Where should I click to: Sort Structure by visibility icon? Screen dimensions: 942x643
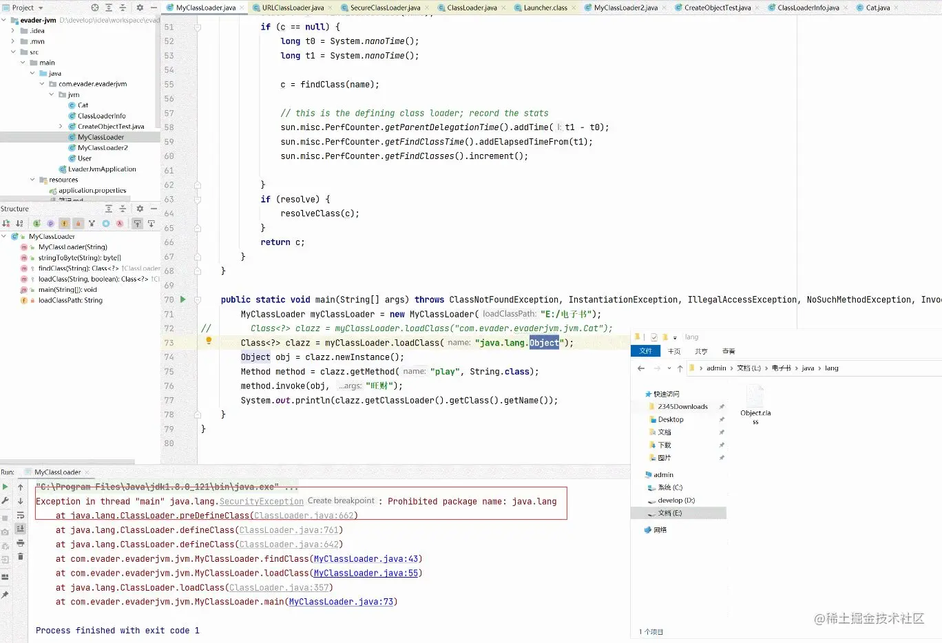[6, 223]
